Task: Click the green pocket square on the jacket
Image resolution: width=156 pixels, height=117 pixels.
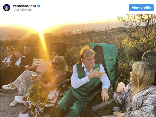Action: click(x=111, y=59)
